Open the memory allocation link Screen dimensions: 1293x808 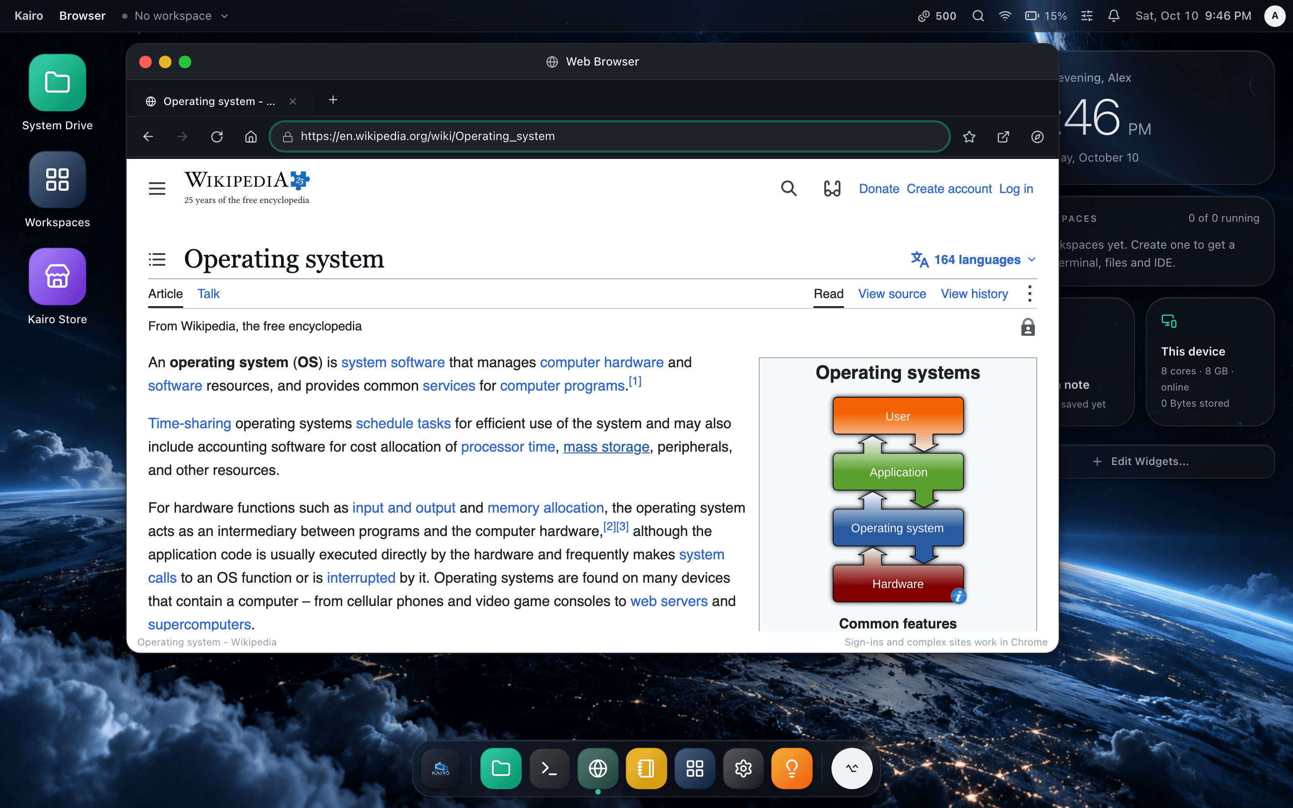click(545, 508)
